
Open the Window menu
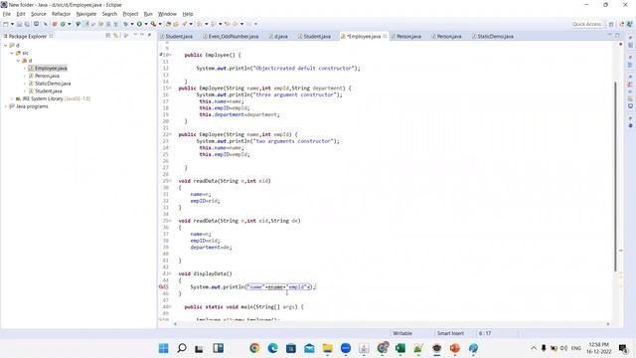pyautogui.click(x=167, y=14)
